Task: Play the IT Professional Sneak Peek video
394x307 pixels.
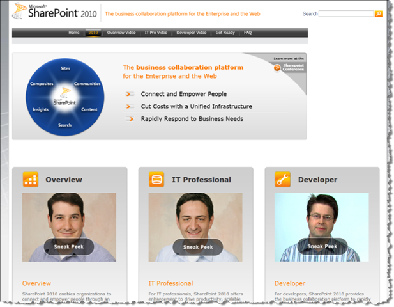Action: pyautogui.click(x=198, y=247)
